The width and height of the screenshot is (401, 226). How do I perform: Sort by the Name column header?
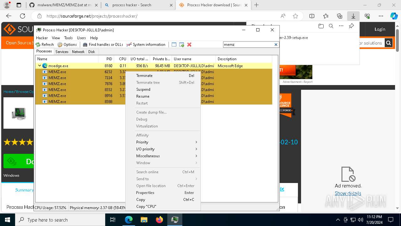[x=67, y=59]
